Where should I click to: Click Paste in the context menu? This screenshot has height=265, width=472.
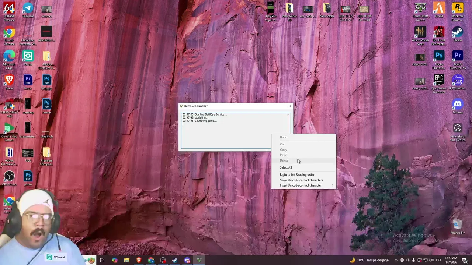pos(304,155)
